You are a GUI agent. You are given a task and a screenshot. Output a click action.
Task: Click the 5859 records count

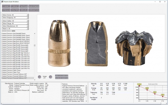click(x=13, y=31)
